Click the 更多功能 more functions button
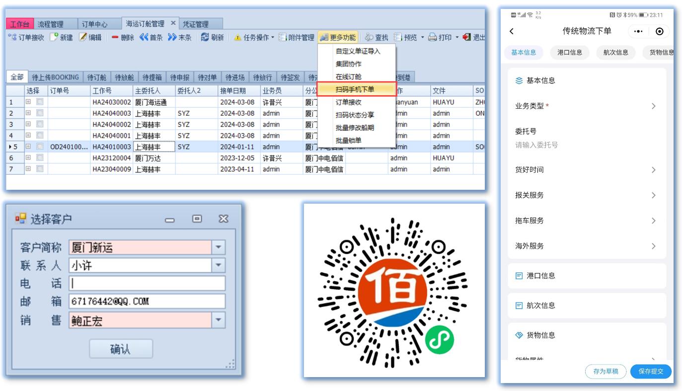682x391 pixels. 338,37
